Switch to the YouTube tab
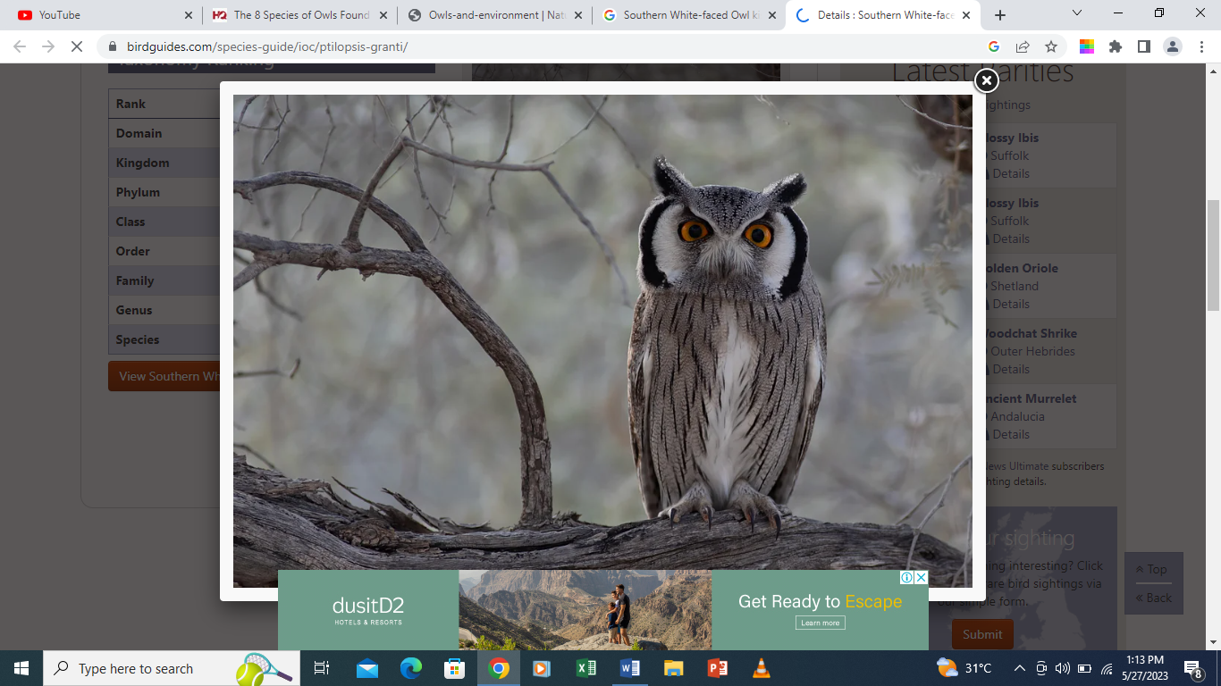This screenshot has height=686, width=1221. [98, 15]
